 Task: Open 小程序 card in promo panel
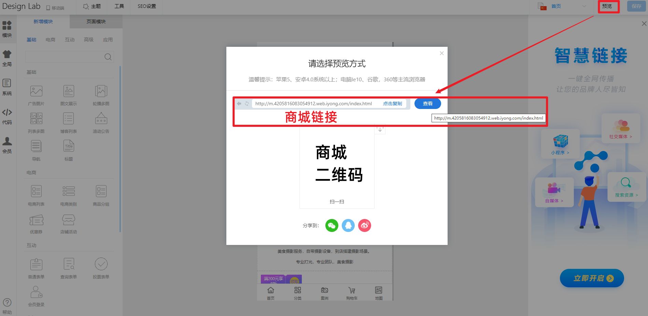[560, 144]
